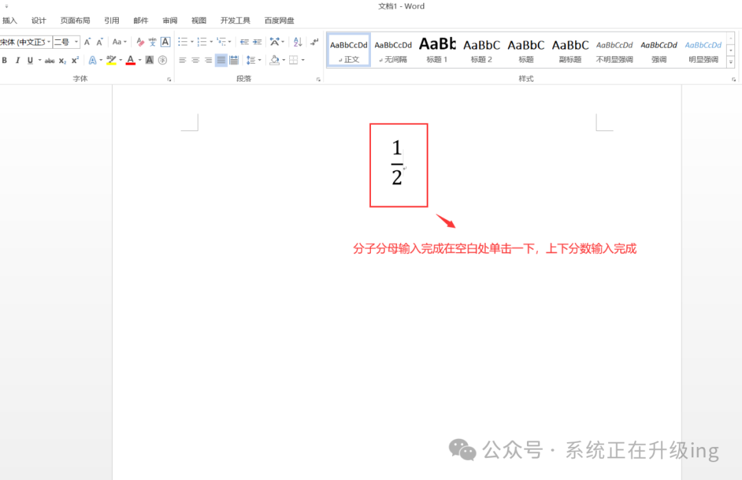Open the 审阅 tab
This screenshot has height=480, width=742.
(x=170, y=21)
